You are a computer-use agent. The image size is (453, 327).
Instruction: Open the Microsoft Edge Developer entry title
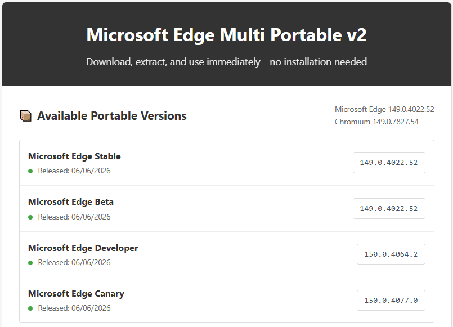(83, 248)
